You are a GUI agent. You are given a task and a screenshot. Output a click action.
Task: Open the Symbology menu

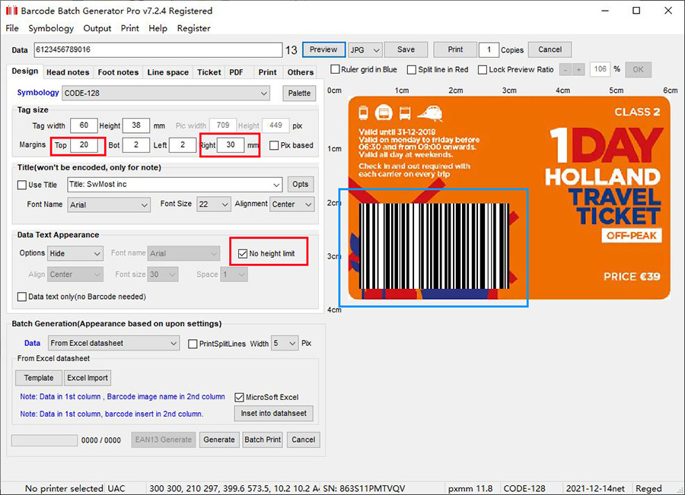pyautogui.click(x=51, y=28)
